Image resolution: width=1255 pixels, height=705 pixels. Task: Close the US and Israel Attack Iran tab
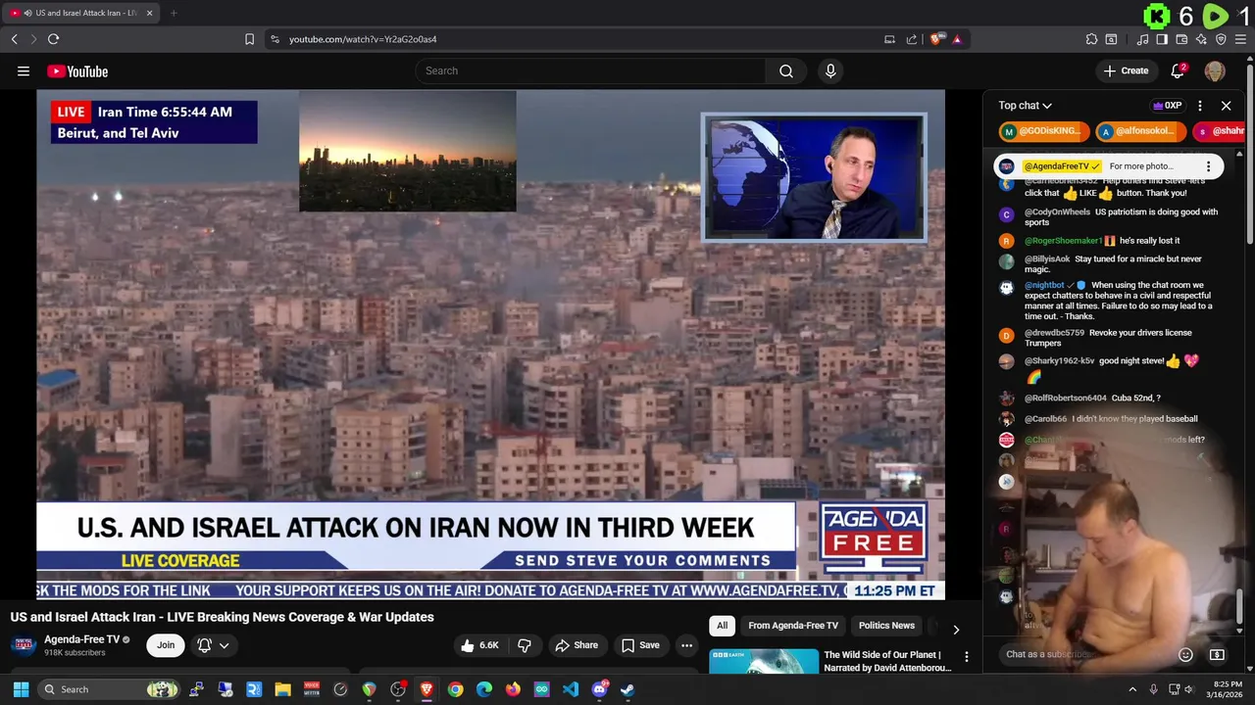tap(149, 13)
